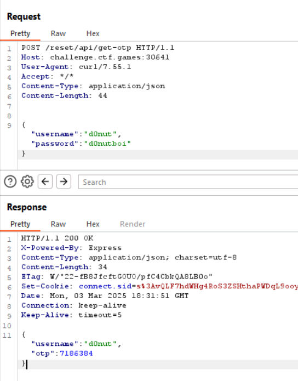The image size is (298, 381).
Task: Switch Response view to Hex tab
Action: click(93, 224)
